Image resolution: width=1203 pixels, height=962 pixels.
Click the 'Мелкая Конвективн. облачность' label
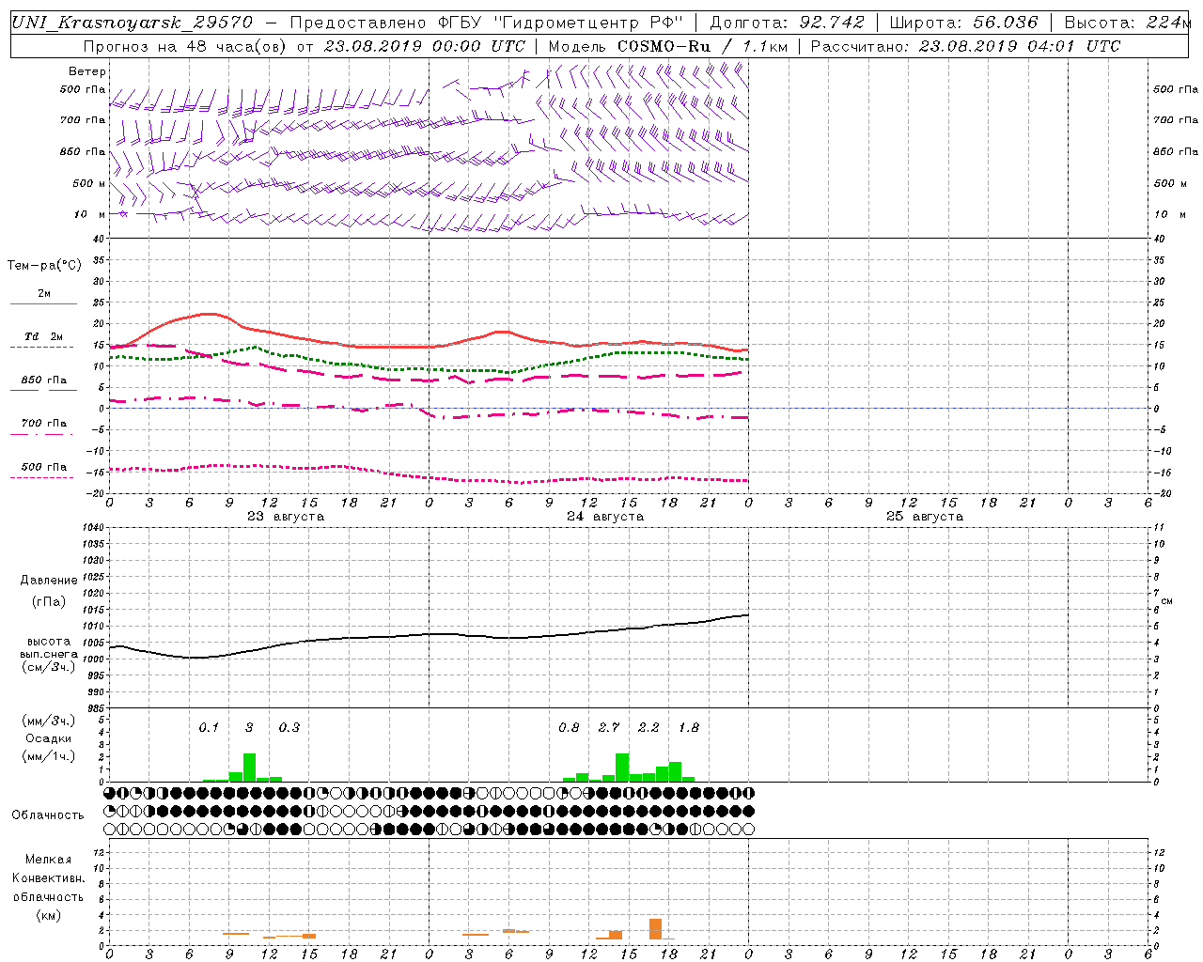48,878
